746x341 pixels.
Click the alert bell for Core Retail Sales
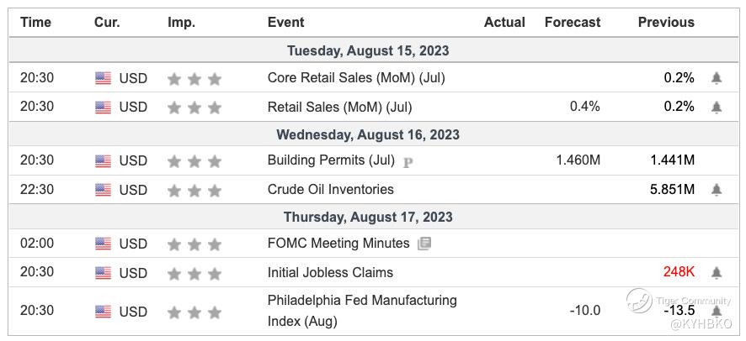point(717,78)
